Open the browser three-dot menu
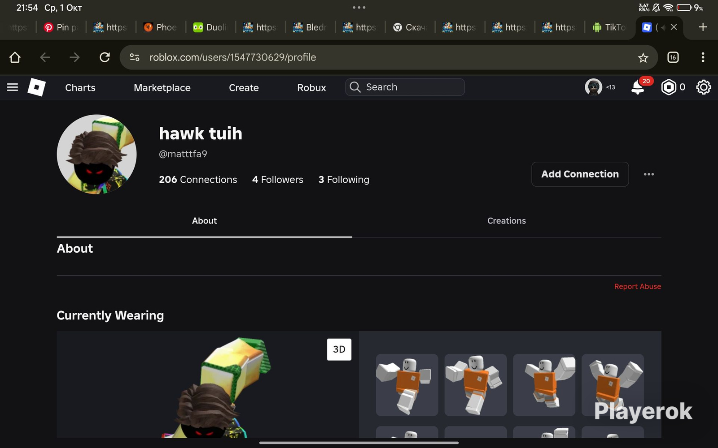This screenshot has width=718, height=448. [703, 57]
